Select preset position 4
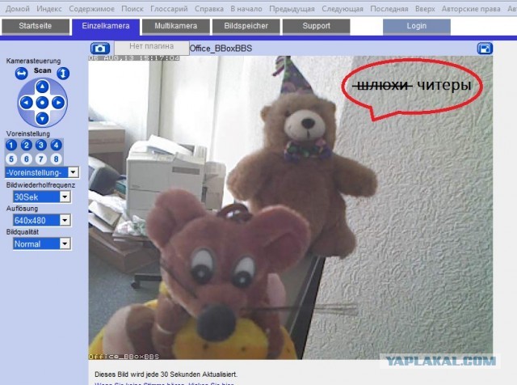This screenshot has width=517, height=385. coord(56,145)
